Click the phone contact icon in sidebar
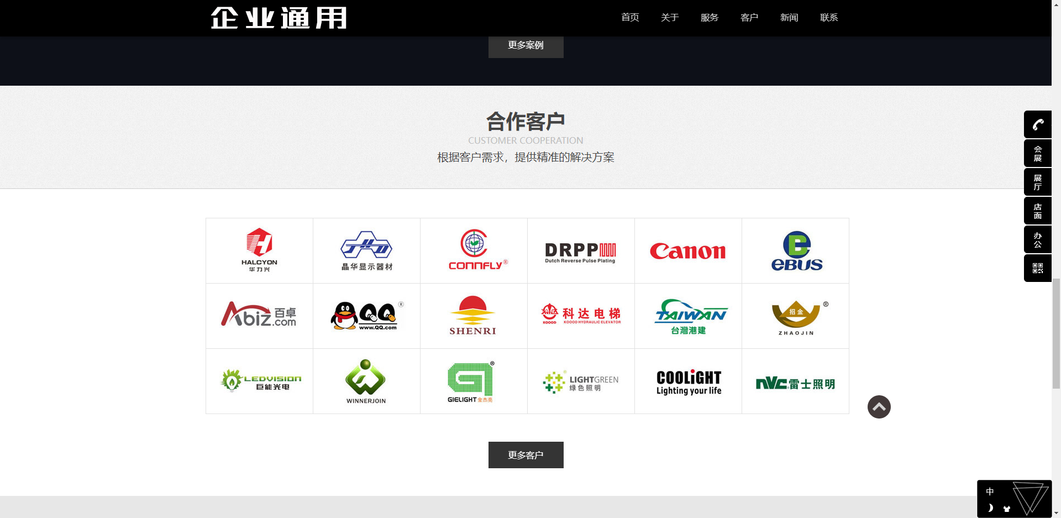 (1038, 124)
